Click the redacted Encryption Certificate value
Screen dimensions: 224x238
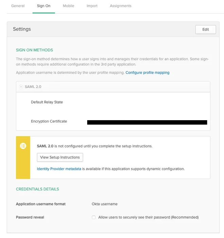click(147, 122)
